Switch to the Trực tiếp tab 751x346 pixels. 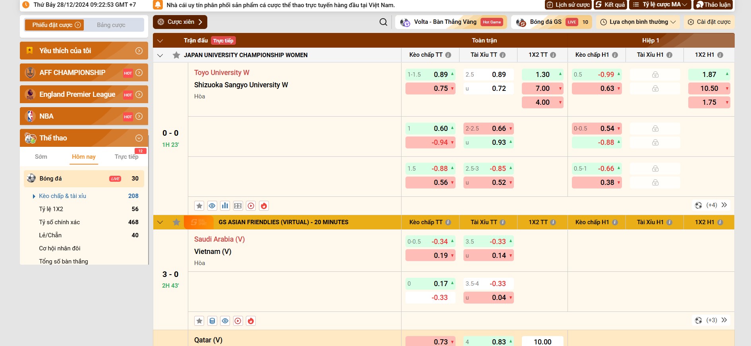(x=126, y=157)
